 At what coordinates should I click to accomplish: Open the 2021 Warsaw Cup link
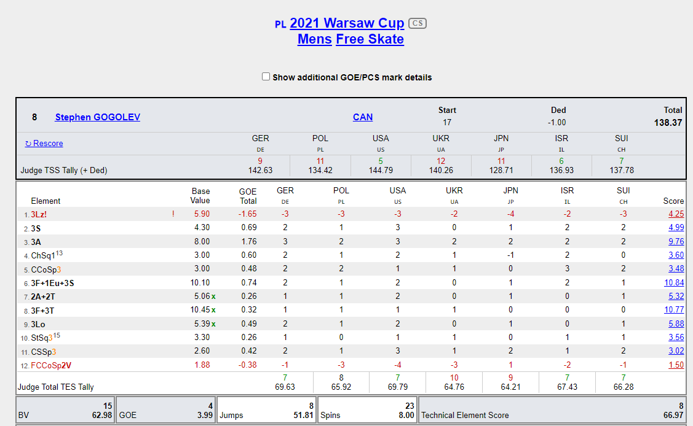[347, 23]
